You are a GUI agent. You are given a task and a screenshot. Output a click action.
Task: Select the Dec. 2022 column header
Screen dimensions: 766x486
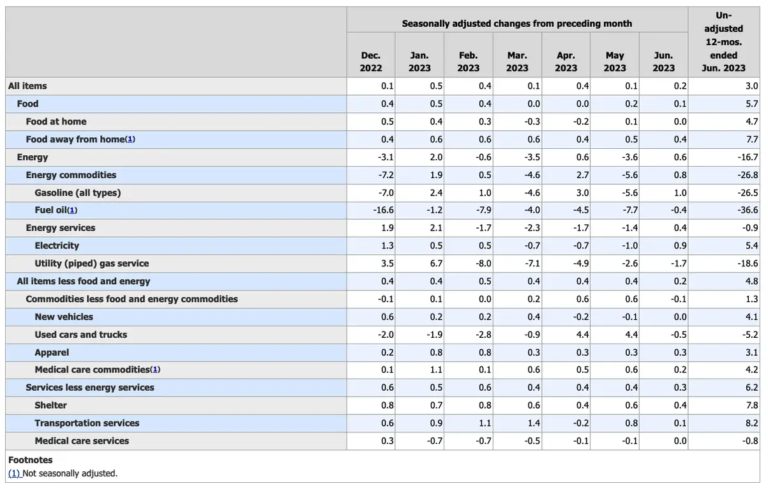point(371,62)
